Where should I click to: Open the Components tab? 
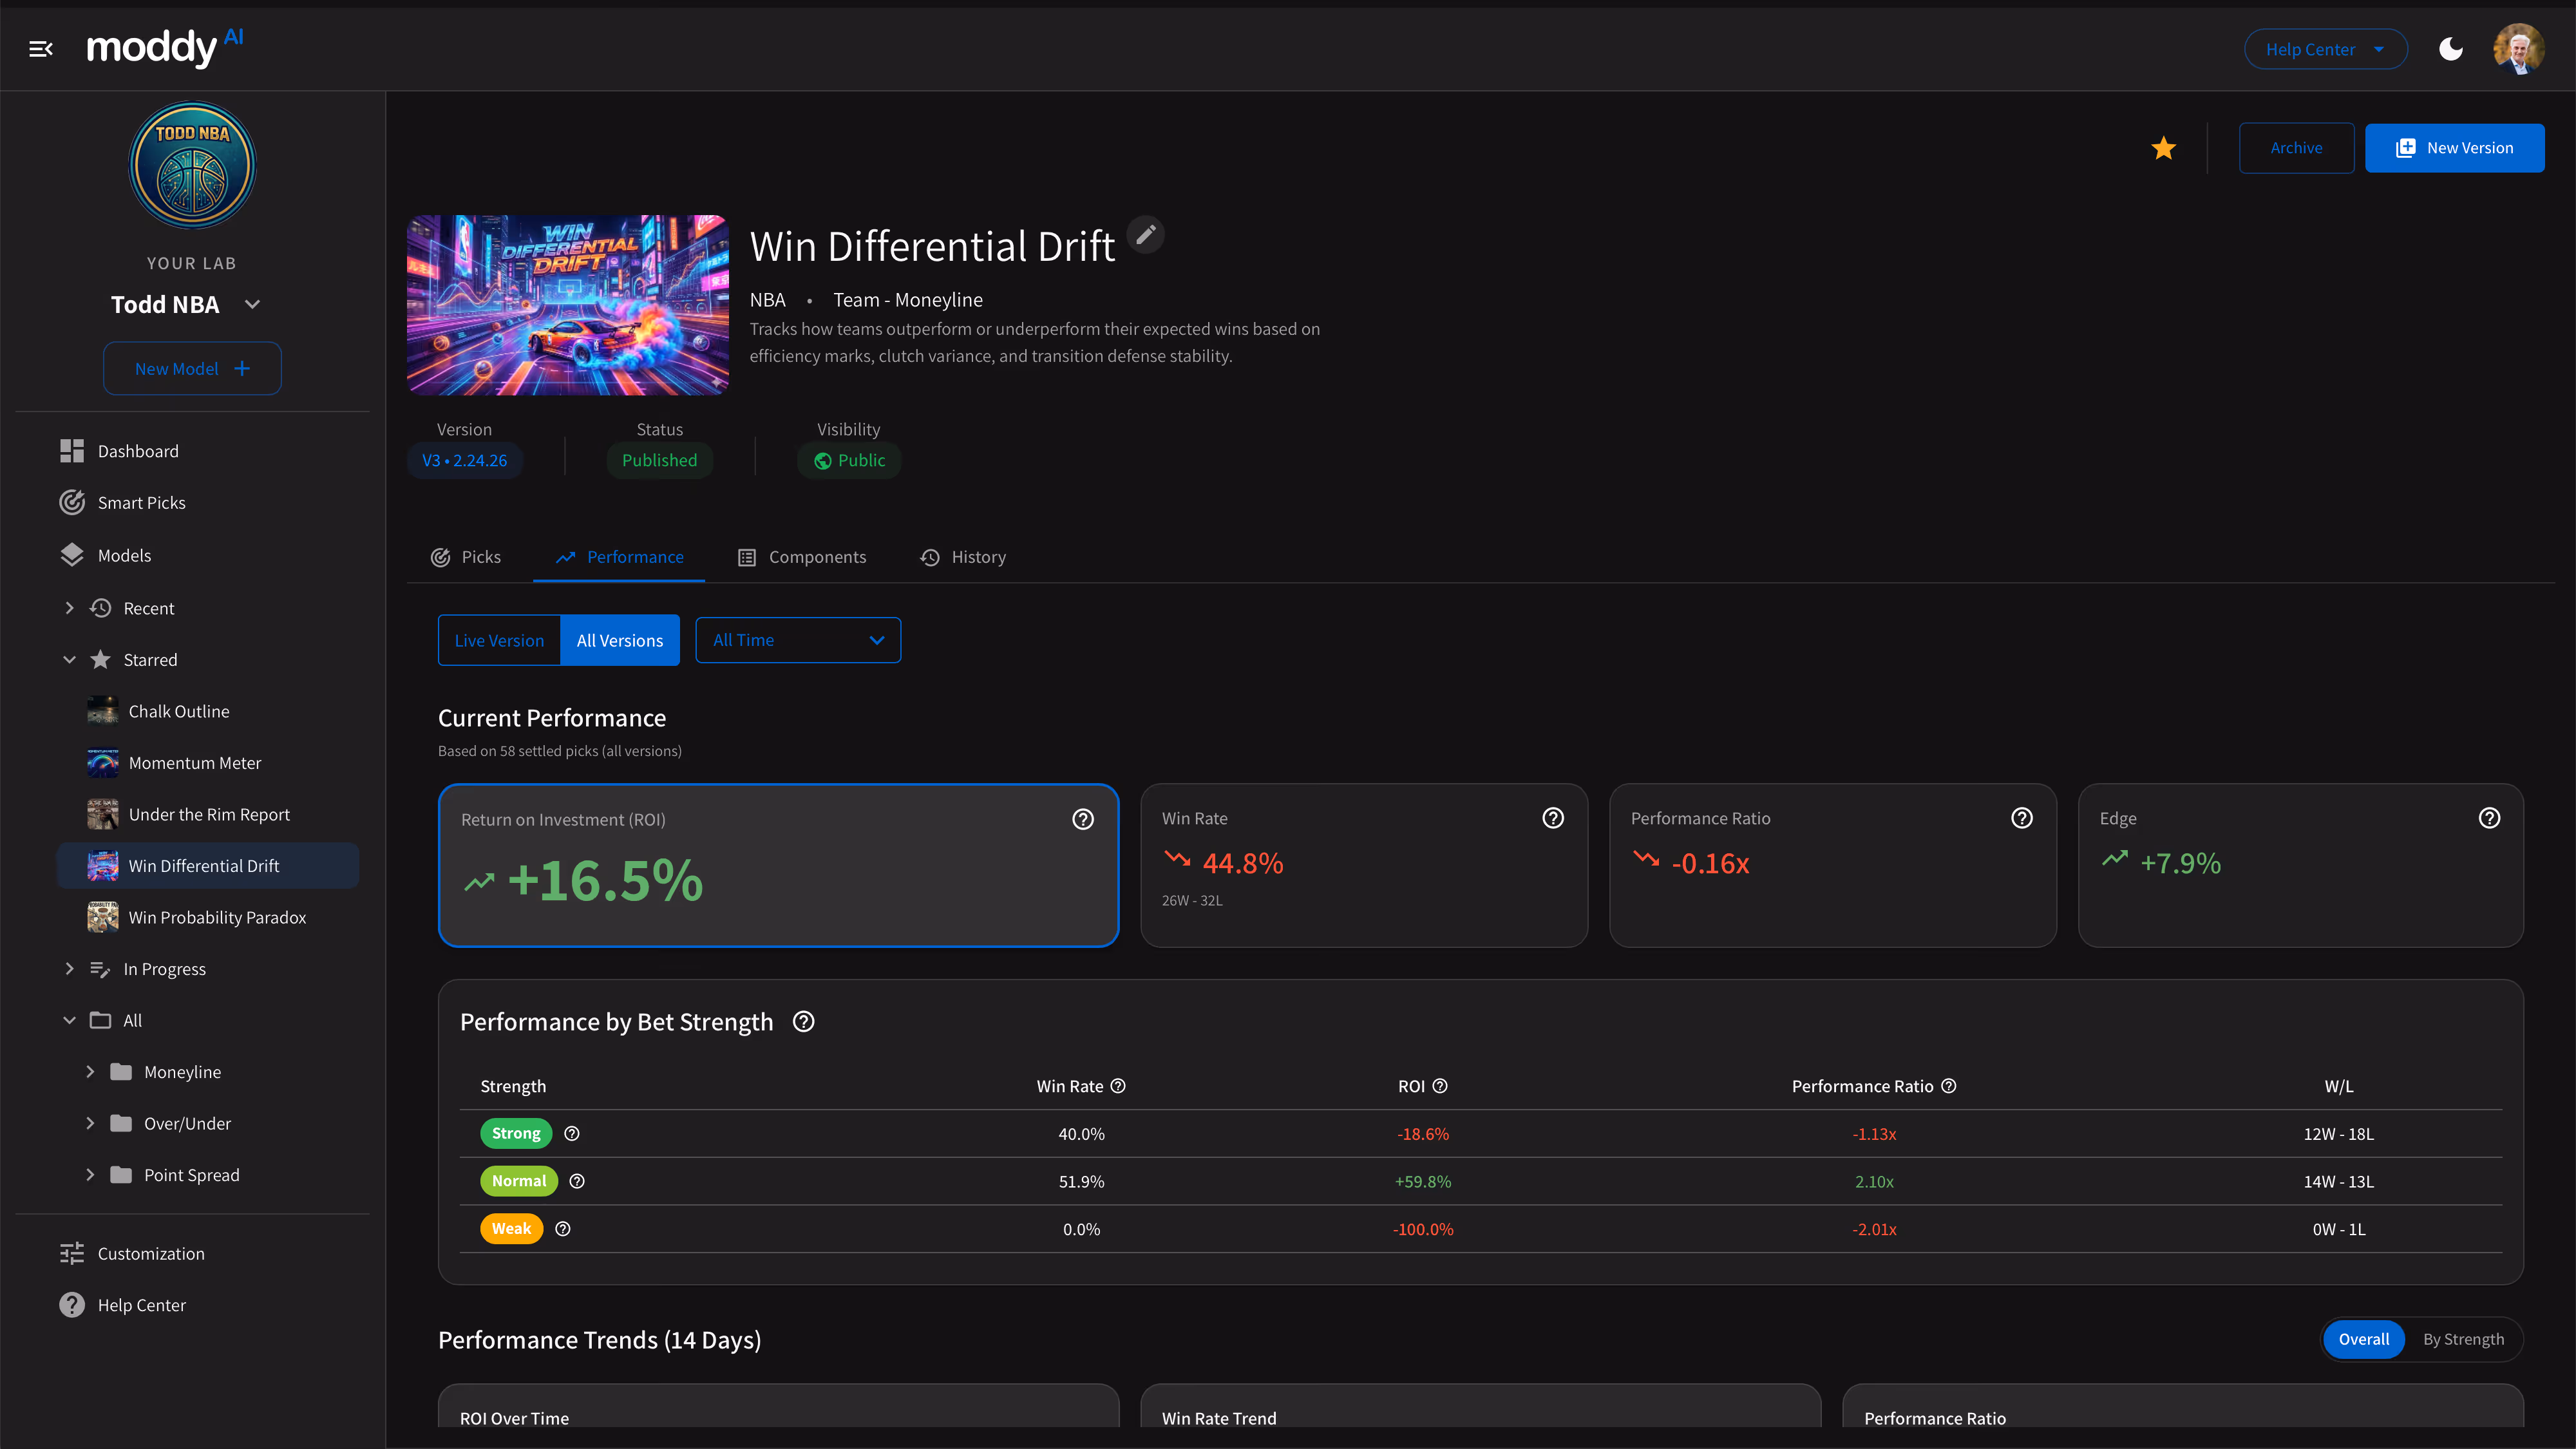[801, 557]
